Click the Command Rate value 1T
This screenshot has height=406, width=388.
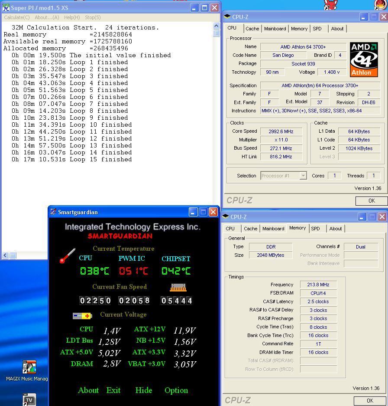(318, 344)
